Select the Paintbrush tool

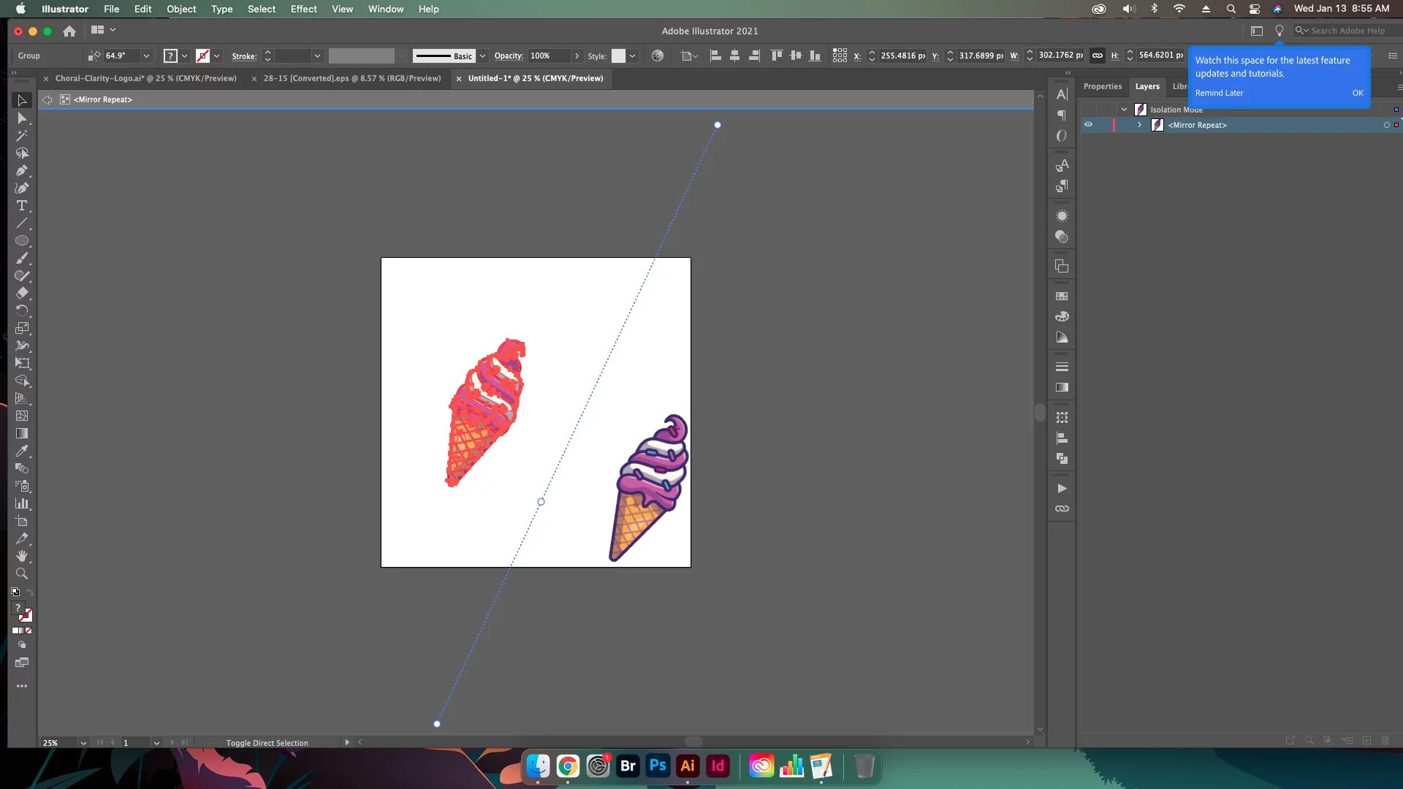pyautogui.click(x=21, y=259)
